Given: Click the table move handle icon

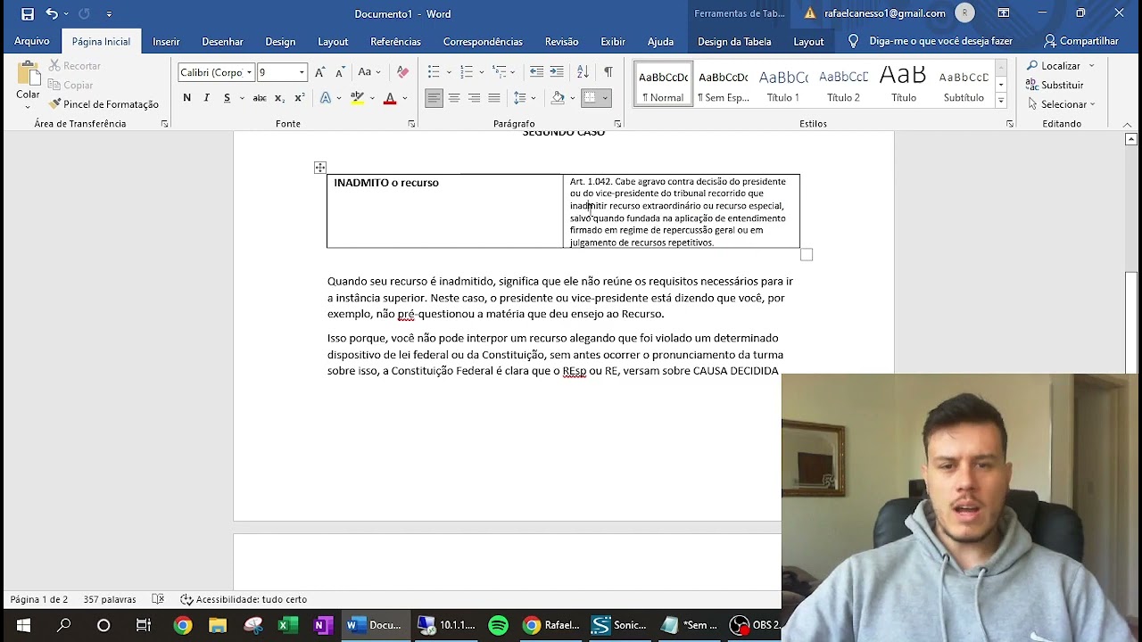Looking at the screenshot, I should 319,168.
